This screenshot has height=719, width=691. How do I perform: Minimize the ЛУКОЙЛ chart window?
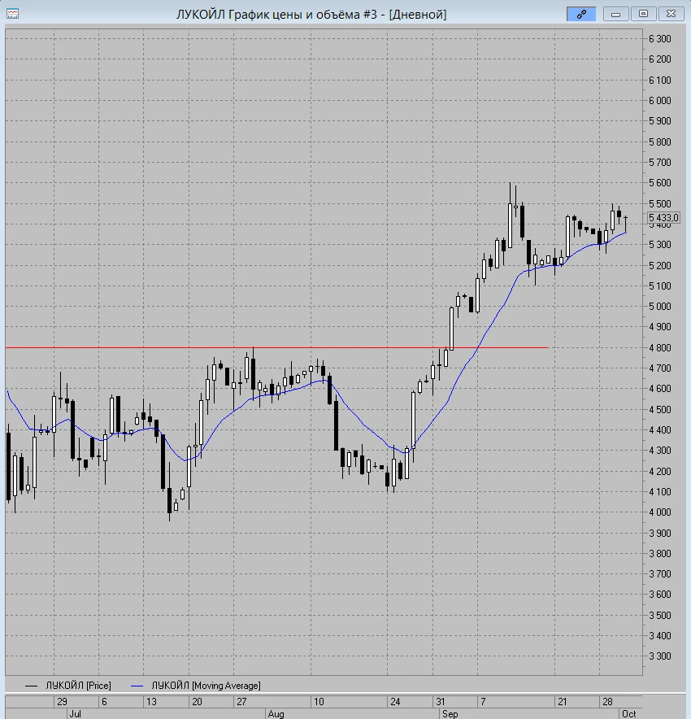pyautogui.click(x=615, y=14)
